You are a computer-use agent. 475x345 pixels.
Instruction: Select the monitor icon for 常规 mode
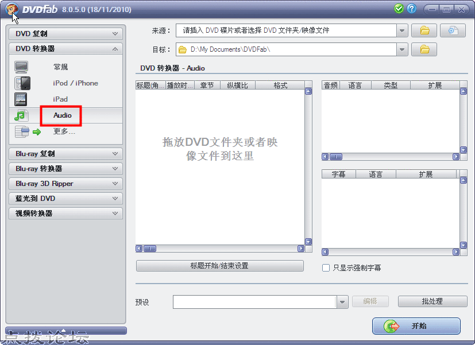(x=21, y=67)
